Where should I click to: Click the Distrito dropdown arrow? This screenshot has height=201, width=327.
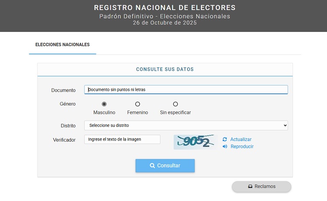[285, 126]
